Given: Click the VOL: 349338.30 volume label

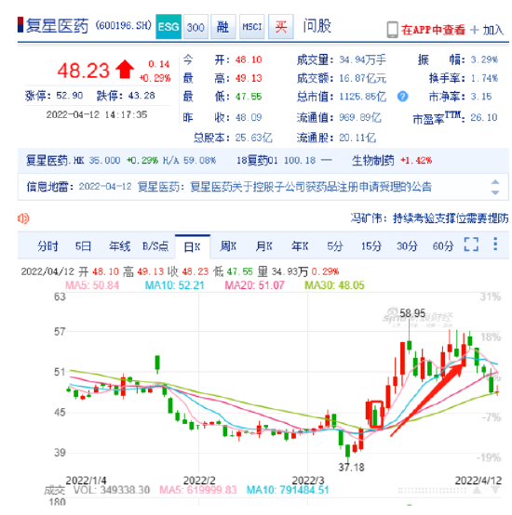Looking at the screenshot, I should pos(112,490).
